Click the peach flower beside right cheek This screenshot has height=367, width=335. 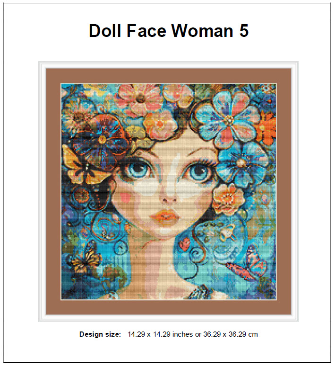tap(228, 199)
